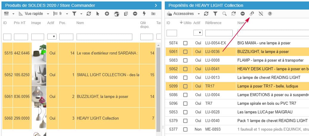The image size is (309, 136).
Task: Toggle checkbox for Lampe à poser TR17
Action: (185, 86)
